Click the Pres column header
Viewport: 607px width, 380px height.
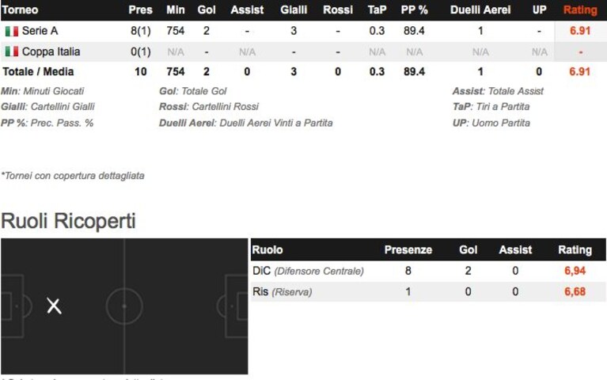pos(140,9)
